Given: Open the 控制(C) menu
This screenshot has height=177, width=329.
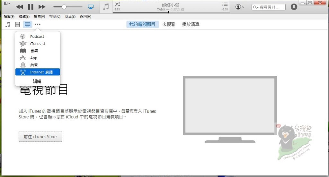Looking at the screenshot, I should click(55, 17).
